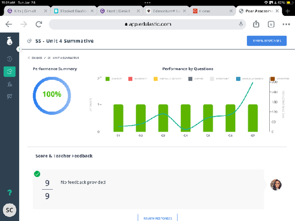The height and width of the screenshot is (221, 295).
Task: Tap the microphone icon in address bar
Action: pos(241,24)
